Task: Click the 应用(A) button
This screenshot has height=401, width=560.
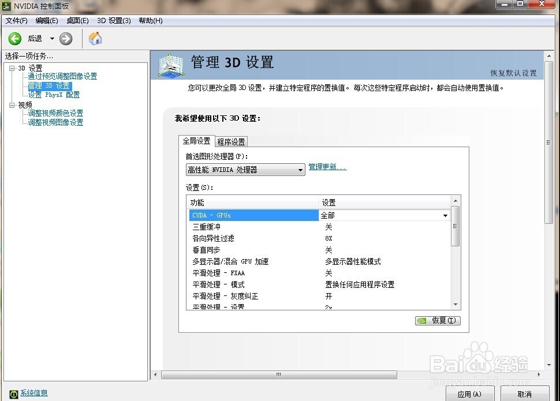Action: click(x=469, y=394)
